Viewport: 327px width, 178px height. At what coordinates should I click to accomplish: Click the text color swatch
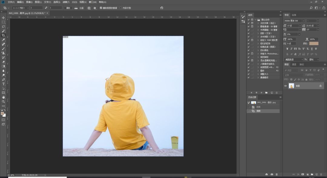pos(314,43)
